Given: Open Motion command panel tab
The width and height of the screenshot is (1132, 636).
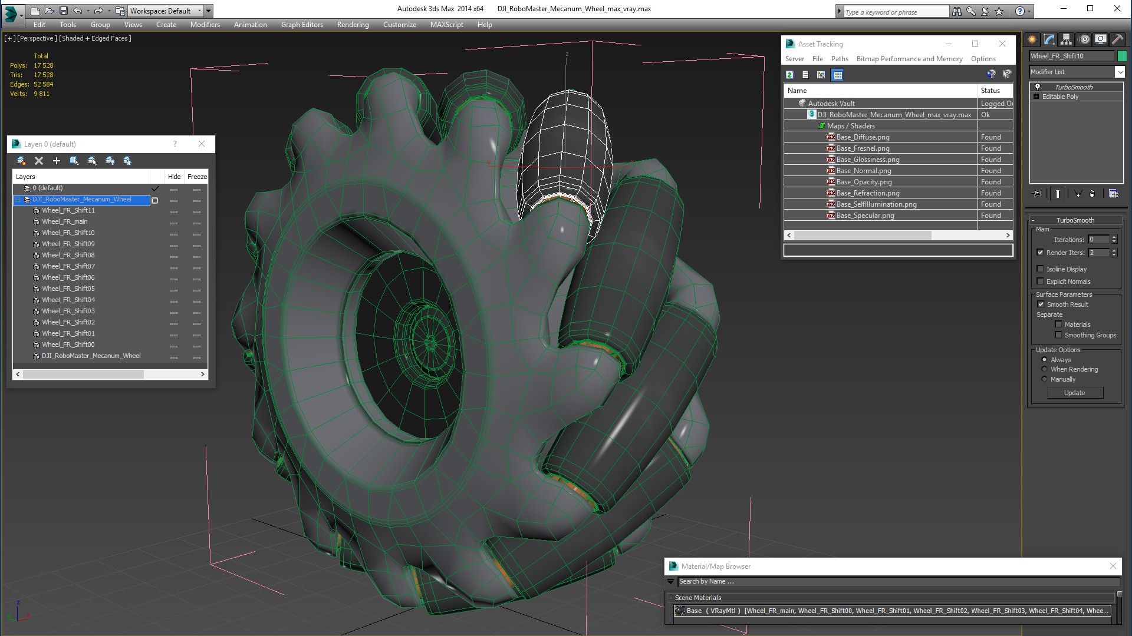Looking at the screenshot, I should (1084, 39).
